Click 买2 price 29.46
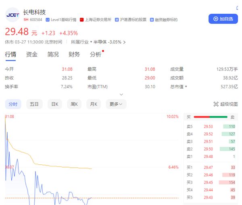The width and height of the screenshot is (242, 205). point(208,175)
